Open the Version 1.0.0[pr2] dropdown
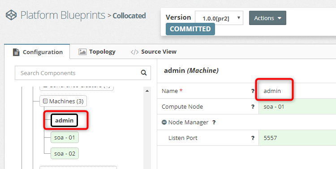The image size is (336, 169). click(x=219, y=18)
